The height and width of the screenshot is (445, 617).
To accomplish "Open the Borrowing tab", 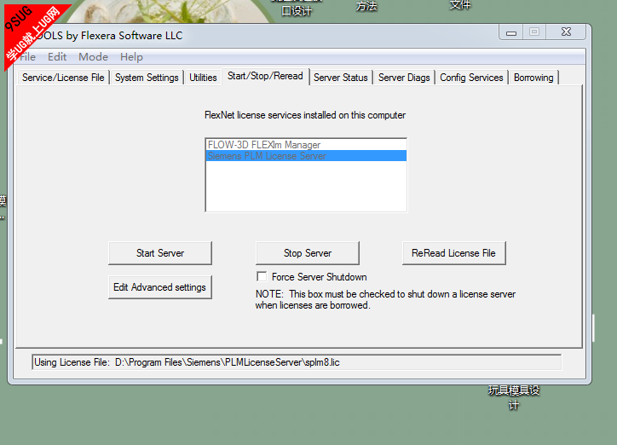I will click(533, 78).
